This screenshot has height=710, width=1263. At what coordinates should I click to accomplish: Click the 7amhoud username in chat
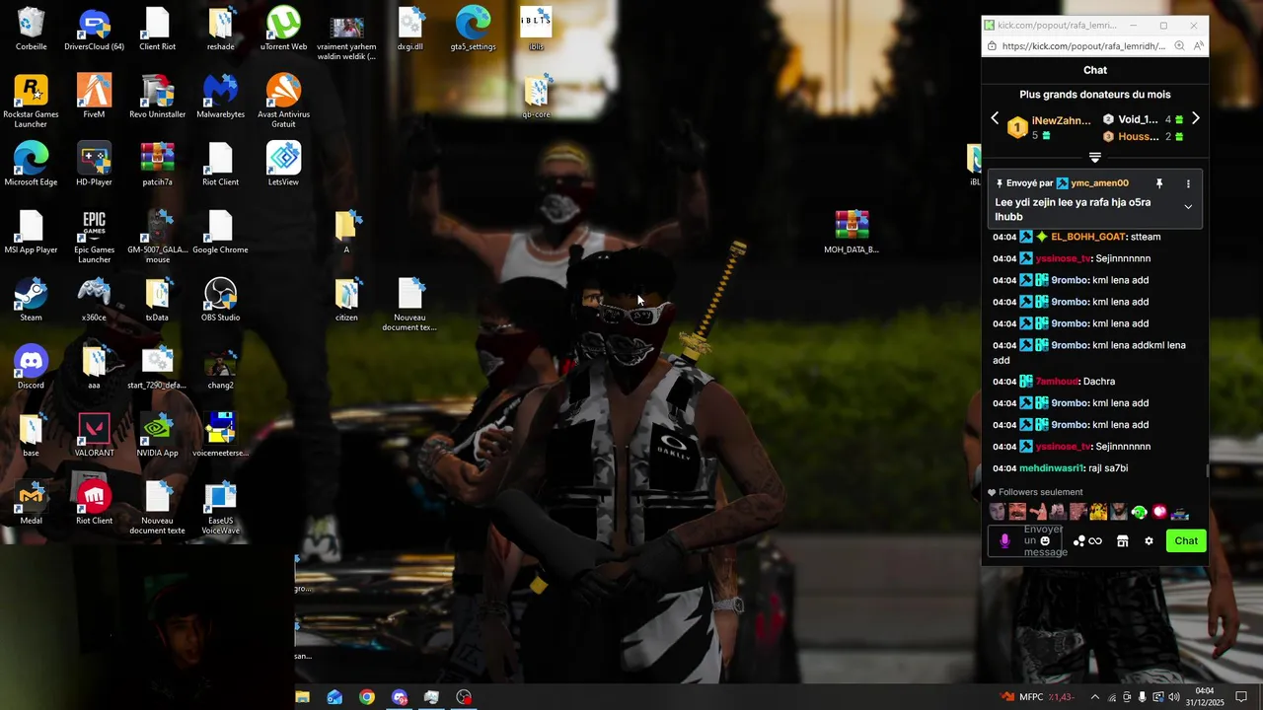coord(1057,382)
